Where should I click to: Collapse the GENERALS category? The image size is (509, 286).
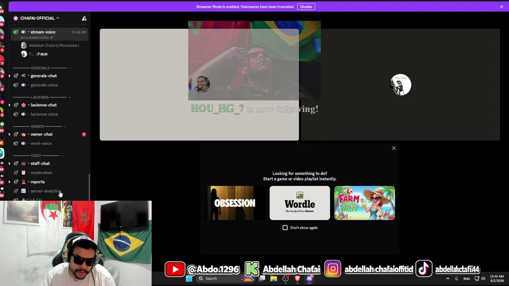[x=41, y=68]
